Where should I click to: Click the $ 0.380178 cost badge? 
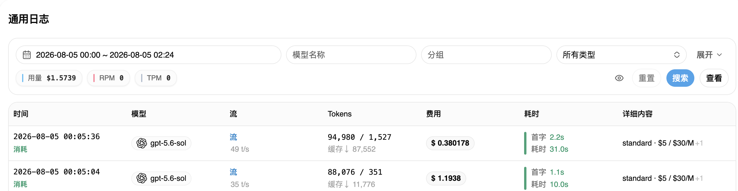click(x=450, y=143)
